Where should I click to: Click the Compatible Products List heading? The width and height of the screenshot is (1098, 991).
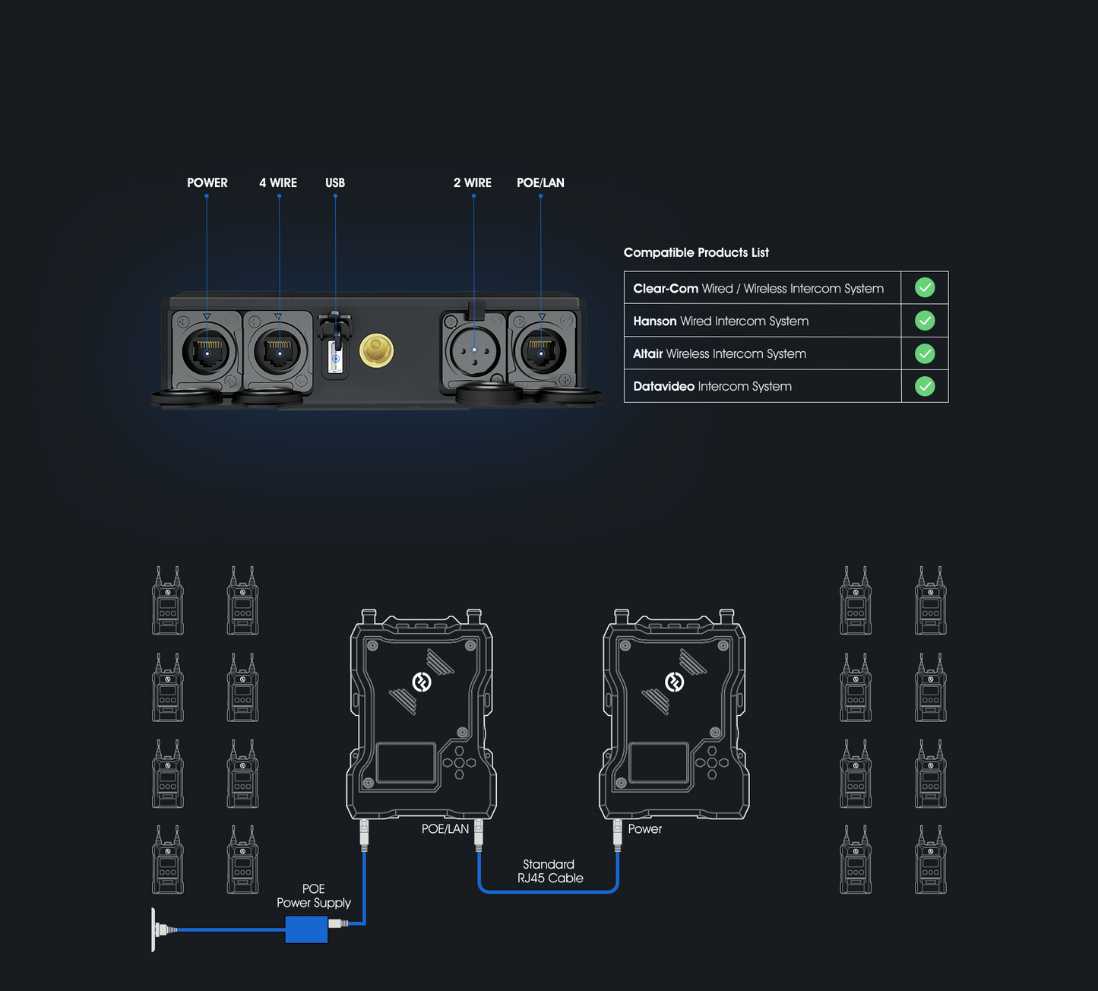[696, 252]
